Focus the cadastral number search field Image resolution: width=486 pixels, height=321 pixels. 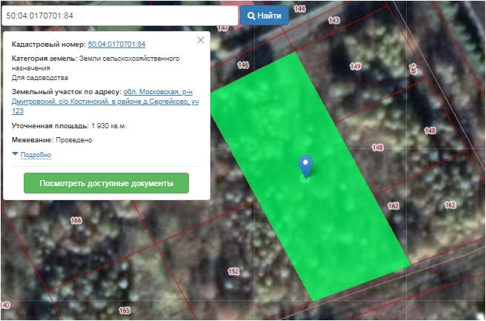pos(119,16)
